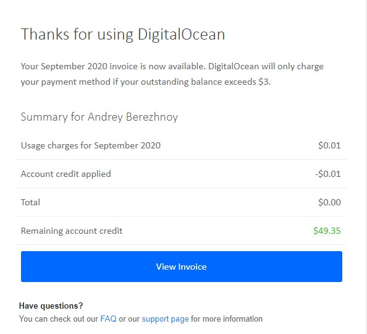Screen dimensions: 367x334
Task: Click the Remaining account credit label
Action: click(x=72, y=231)
